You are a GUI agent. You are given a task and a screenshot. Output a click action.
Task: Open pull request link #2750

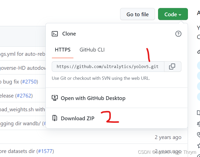tap(29, 82)
